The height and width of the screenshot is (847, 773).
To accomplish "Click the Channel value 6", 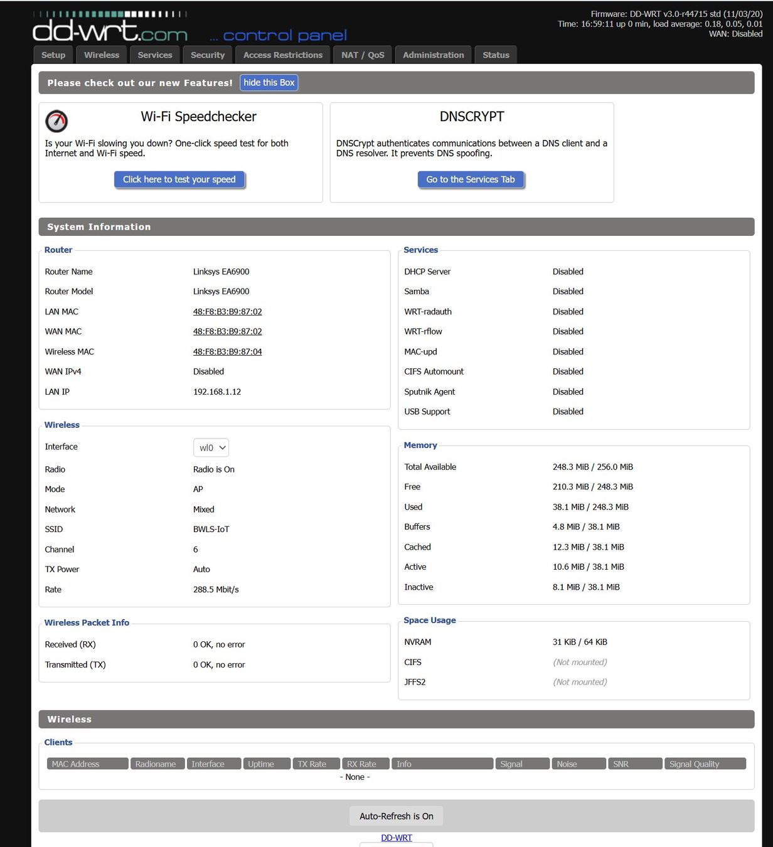I will (196, 550).
